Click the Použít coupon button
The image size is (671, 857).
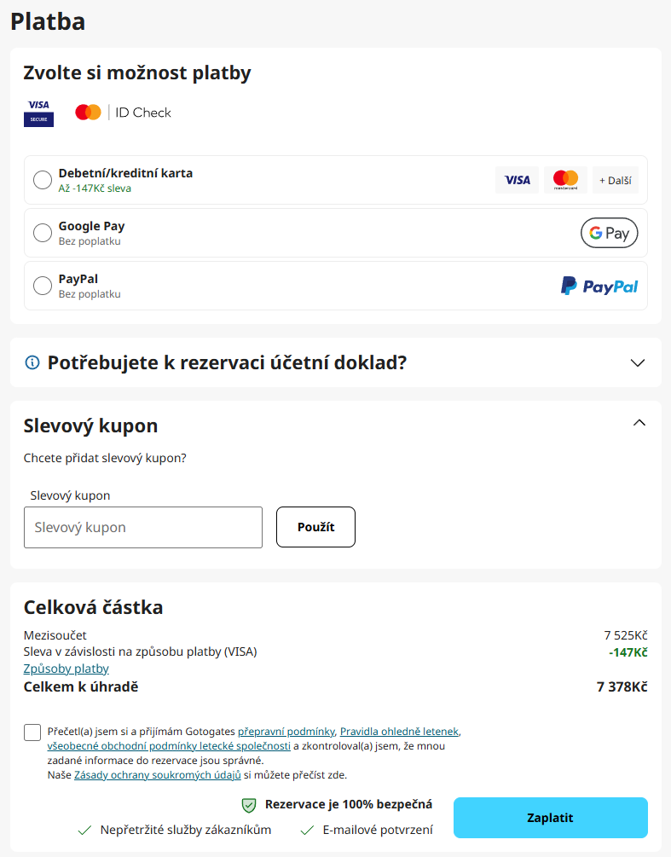point(315,527)
